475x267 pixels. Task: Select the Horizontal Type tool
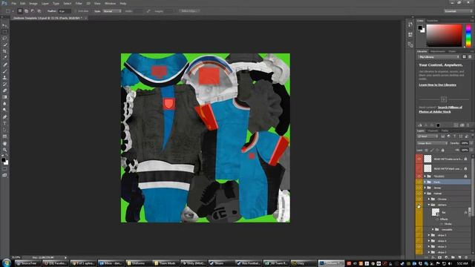[4, 124]
